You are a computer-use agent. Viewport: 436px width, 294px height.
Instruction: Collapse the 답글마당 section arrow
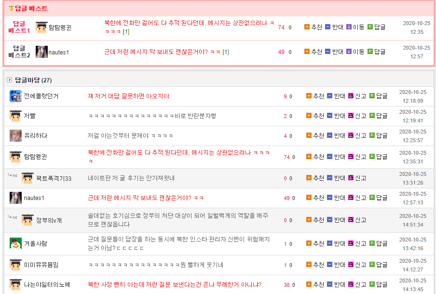coord(10,80)
